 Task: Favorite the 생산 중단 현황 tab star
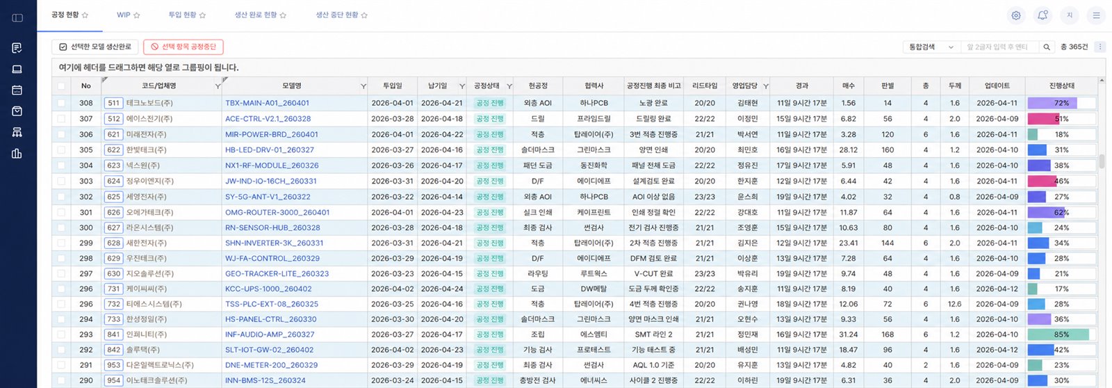click(x=364, y=15)
